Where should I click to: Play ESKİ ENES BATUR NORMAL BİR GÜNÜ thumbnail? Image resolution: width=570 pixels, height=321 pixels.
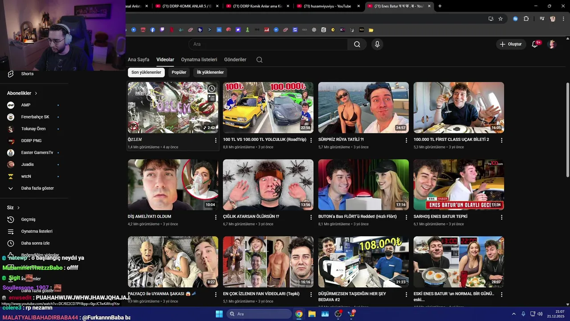coord(459,262)
